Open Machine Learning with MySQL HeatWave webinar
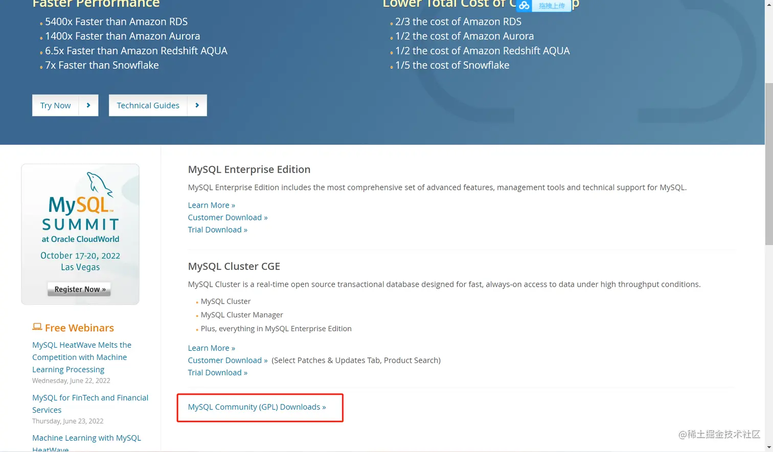773x452 pixels. click(x=86, y=443)
